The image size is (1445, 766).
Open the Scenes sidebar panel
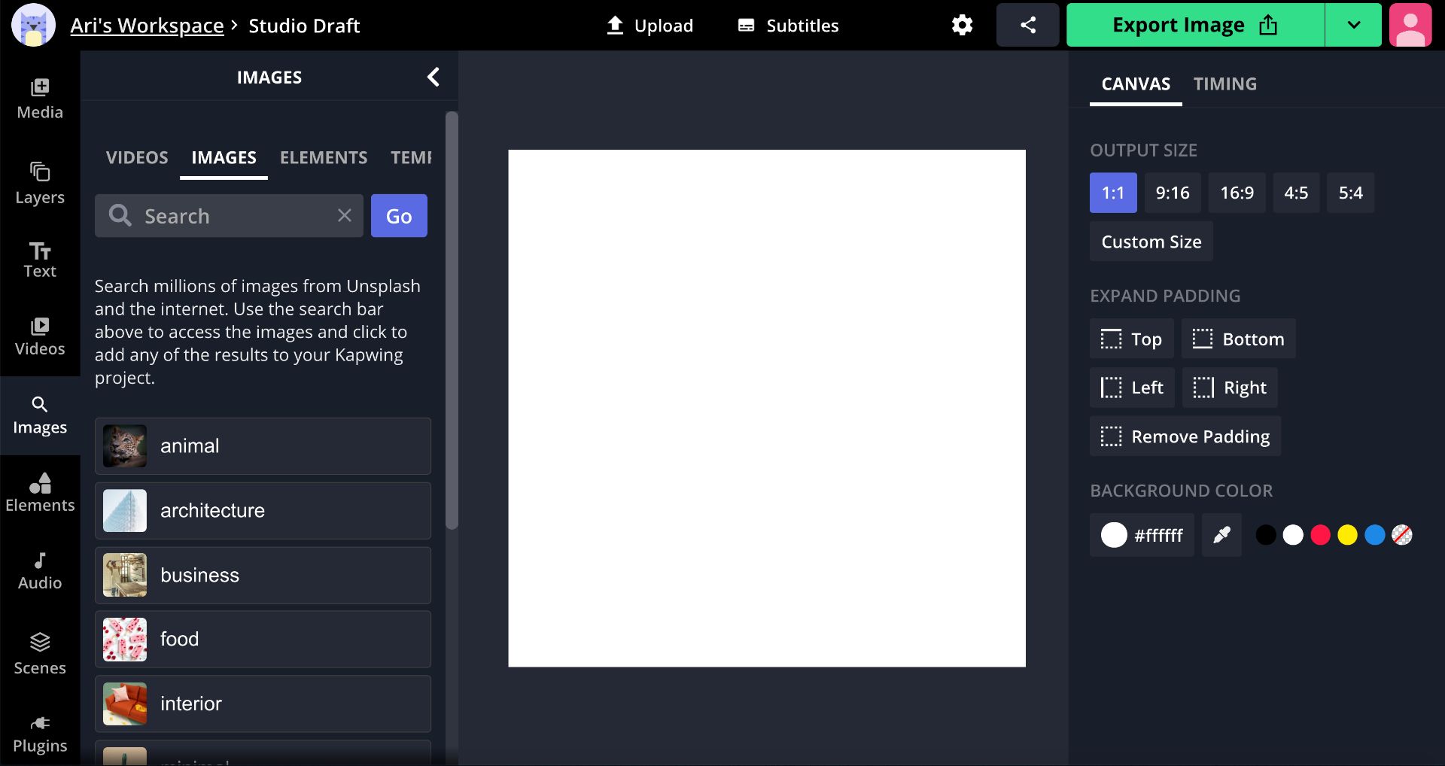pos(40,654)
